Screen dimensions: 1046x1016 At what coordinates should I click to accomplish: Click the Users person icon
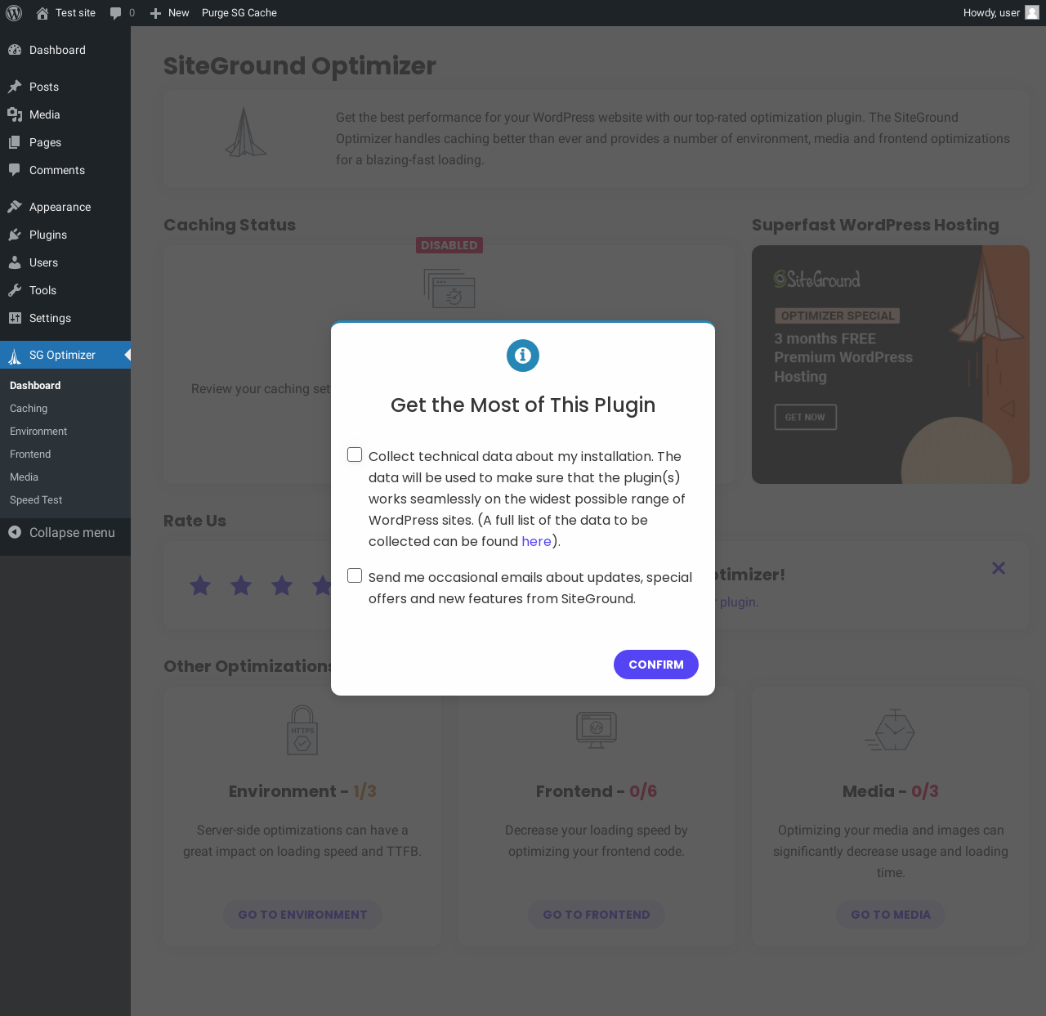pyautogui.click(x=15, y=262)
